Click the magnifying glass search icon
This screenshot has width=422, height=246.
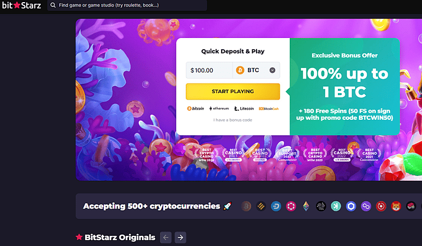[x=53, y=5]
